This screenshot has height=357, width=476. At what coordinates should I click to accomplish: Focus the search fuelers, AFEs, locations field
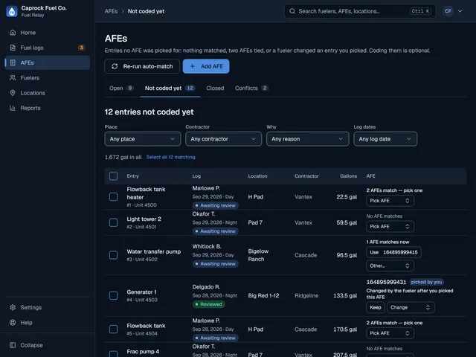click(x=360, y=11)
